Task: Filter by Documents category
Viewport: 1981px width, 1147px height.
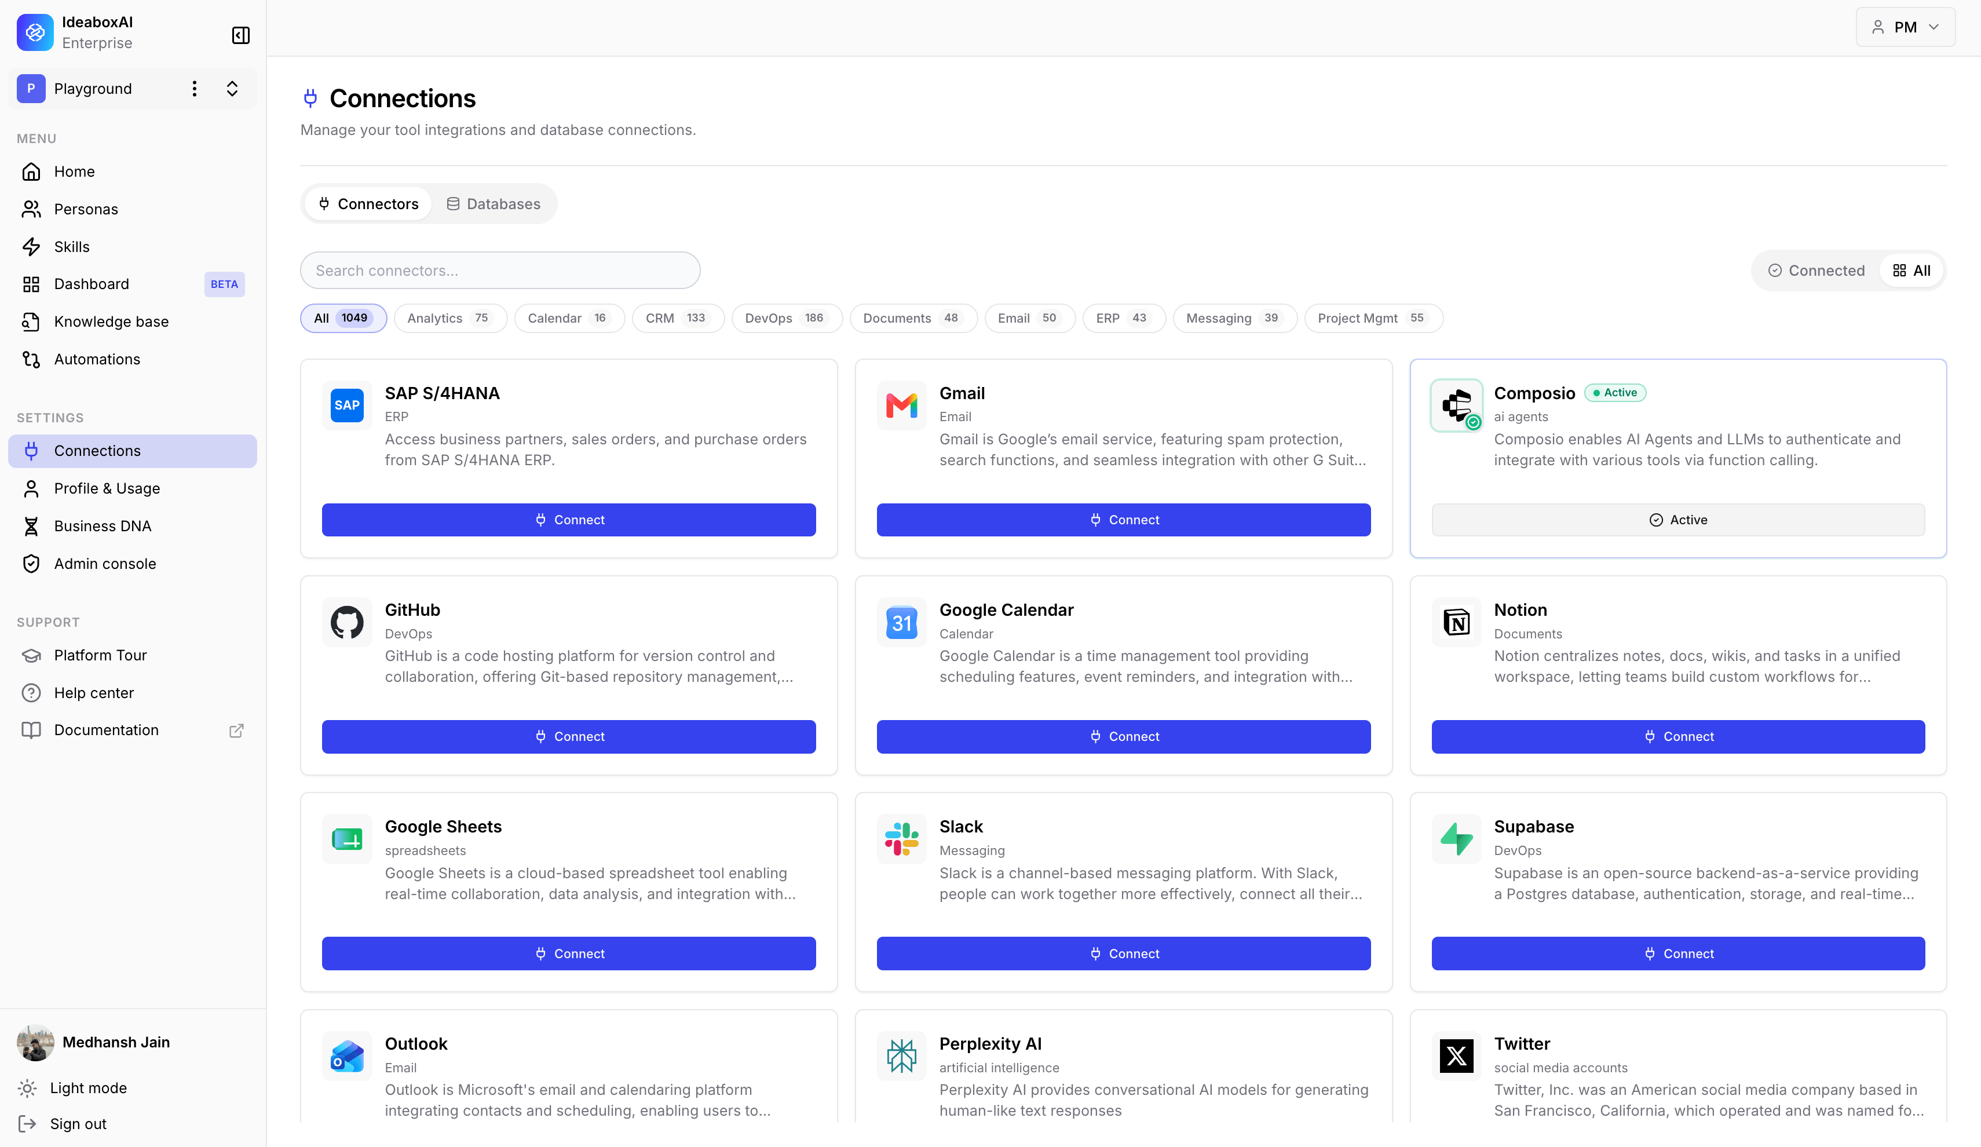Action: coord(913,319)
